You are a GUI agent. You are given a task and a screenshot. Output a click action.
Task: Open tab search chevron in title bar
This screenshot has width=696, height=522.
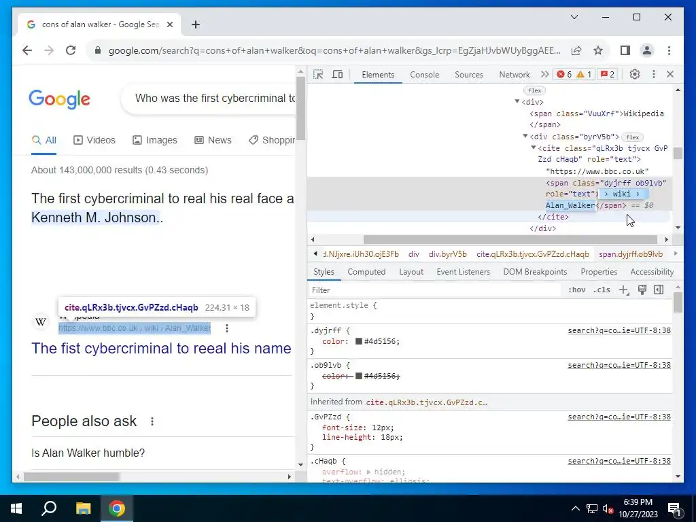point(574,17)
